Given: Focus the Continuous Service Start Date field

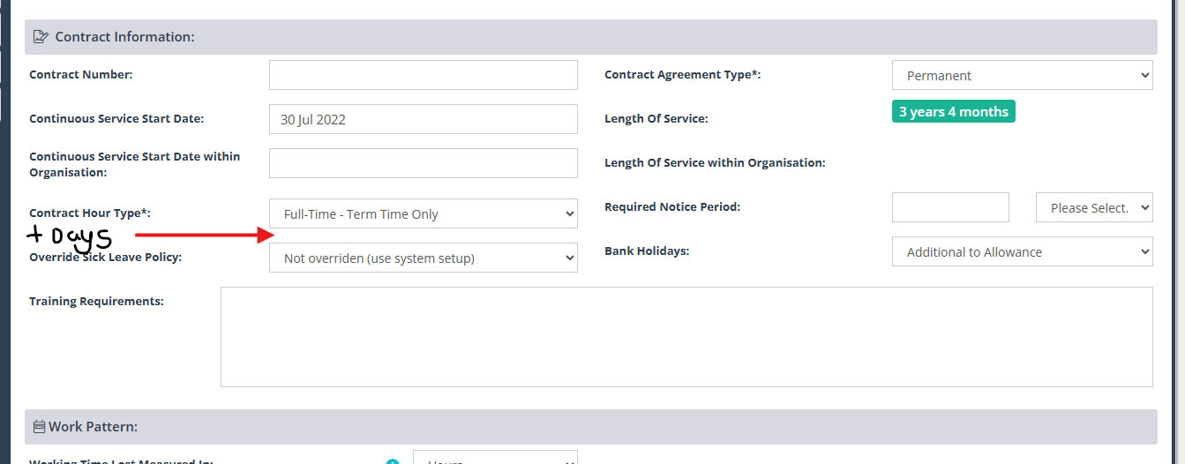Looking at the screenshot, I should click(x=423, y=119).
